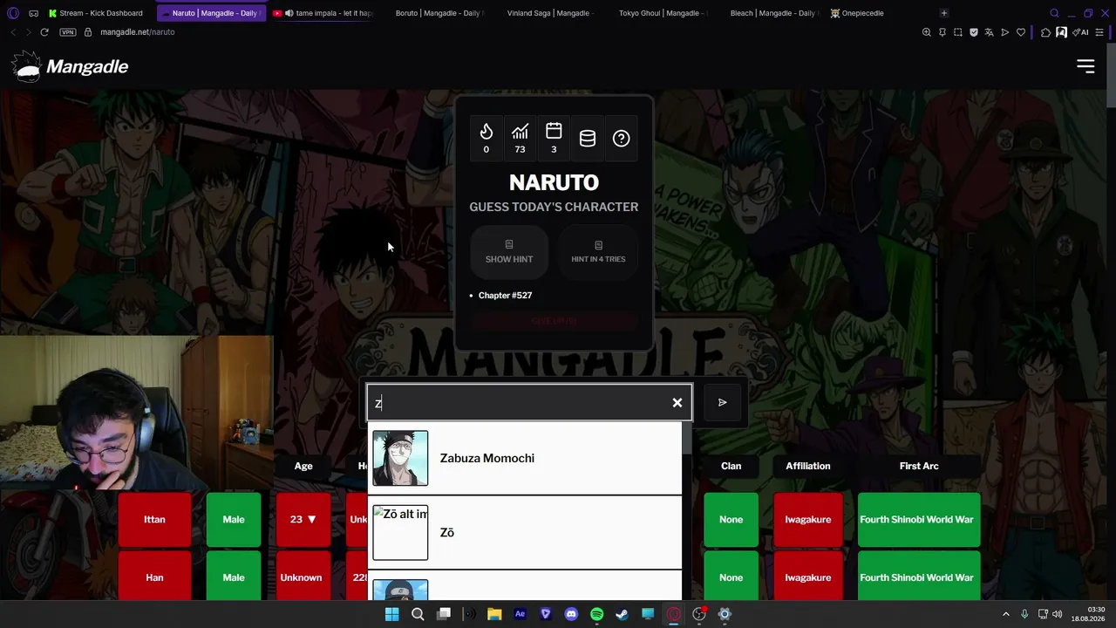Click the Affiliation column header
The width and height of the screenshot is (1116, 628).
tap(808, 466)
